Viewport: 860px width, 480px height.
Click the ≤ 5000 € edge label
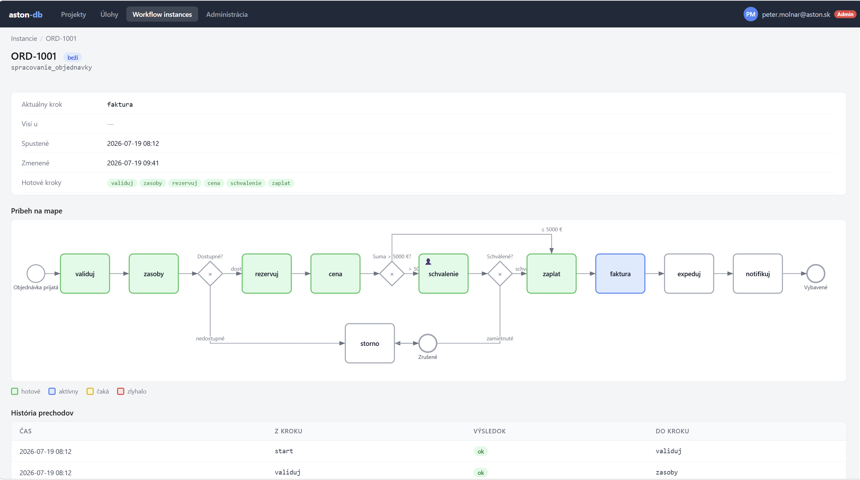(x=552, y=230)
